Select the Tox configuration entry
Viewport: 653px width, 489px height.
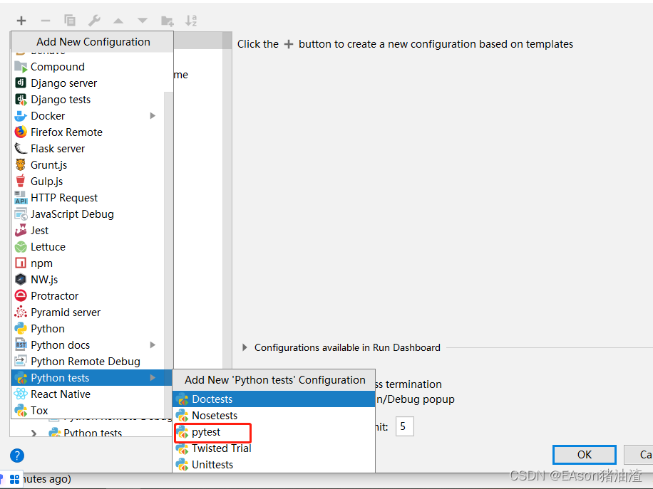(x=88, y=411)
